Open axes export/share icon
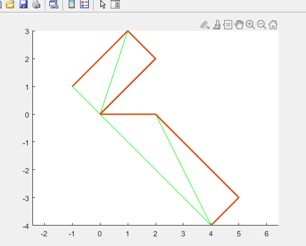This screenshot has height=246, width=306. [x=205, y=25]
